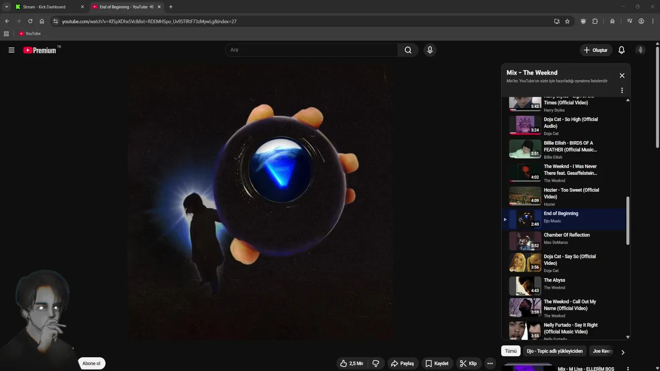Play The Abyss by The Weeknd
The width and height of the screenshot is (660, 371).
[565, 286]
